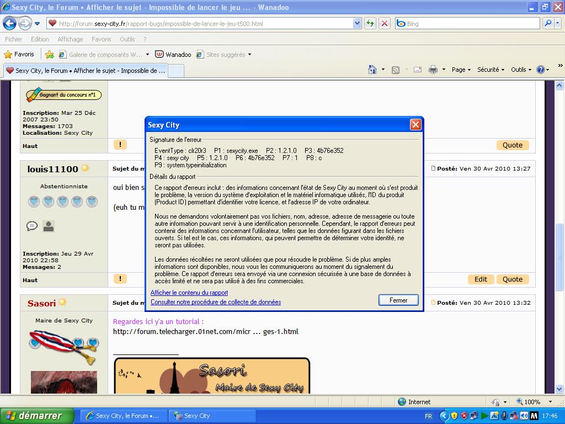Click the Home page icon
The width and height of the screenshot is (565, 424).
click(372, 70)
